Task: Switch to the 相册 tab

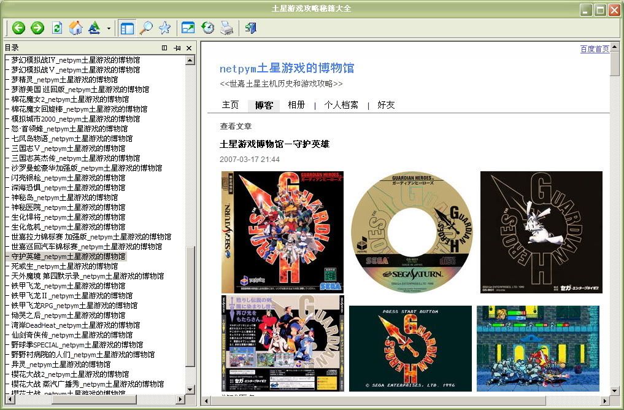Action: click(x=296, y=105)
